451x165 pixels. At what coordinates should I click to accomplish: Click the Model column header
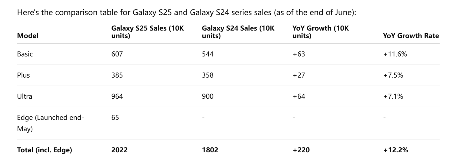(28, 36)
